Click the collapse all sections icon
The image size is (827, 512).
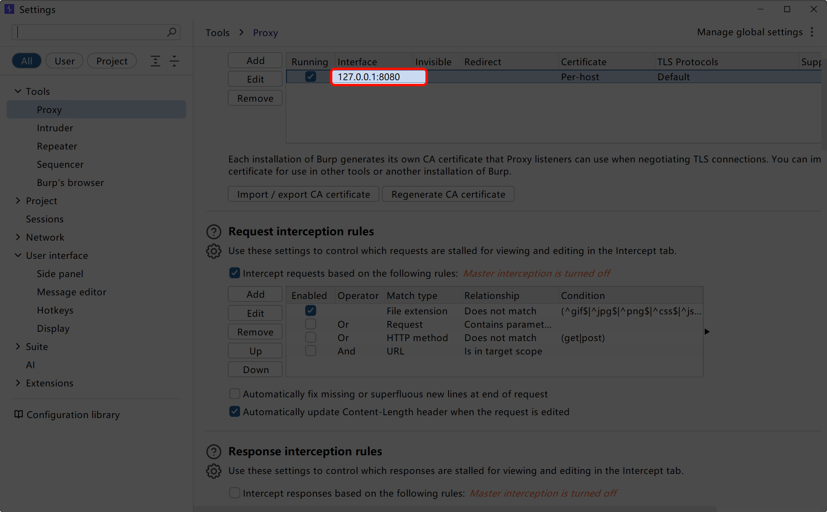point(174,61)
